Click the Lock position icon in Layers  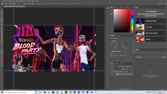(117, 72)
